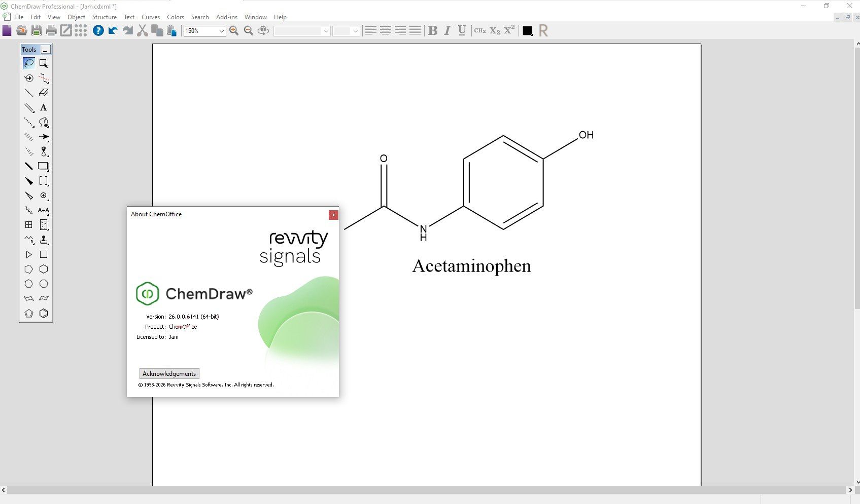Choose the Bold Bond tool
Viewport: 860px width, 504px height.
[29, 166]
